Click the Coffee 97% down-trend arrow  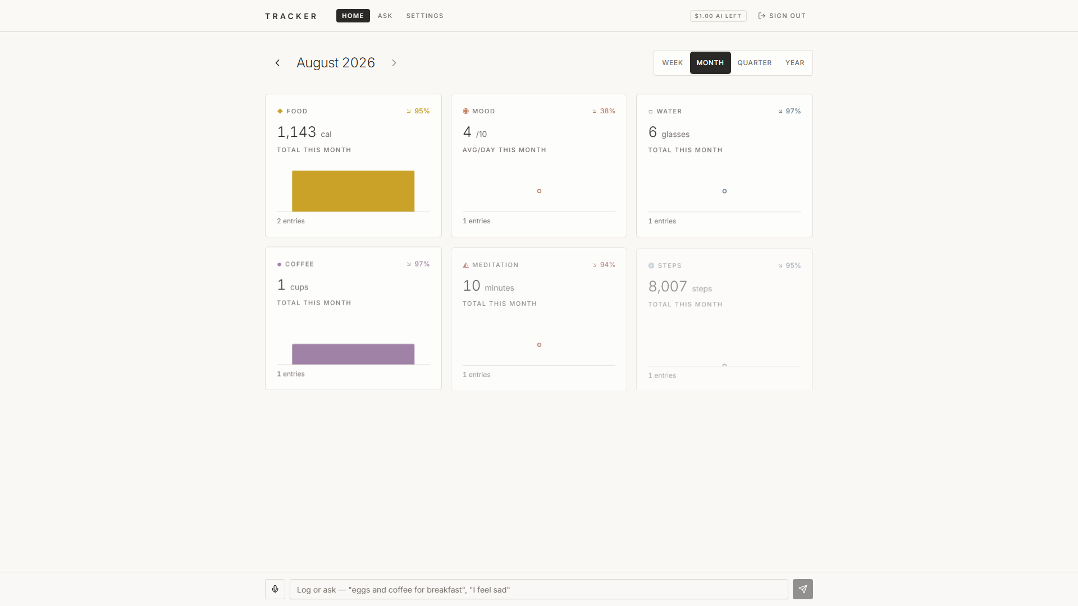click(x=409, y=264)
